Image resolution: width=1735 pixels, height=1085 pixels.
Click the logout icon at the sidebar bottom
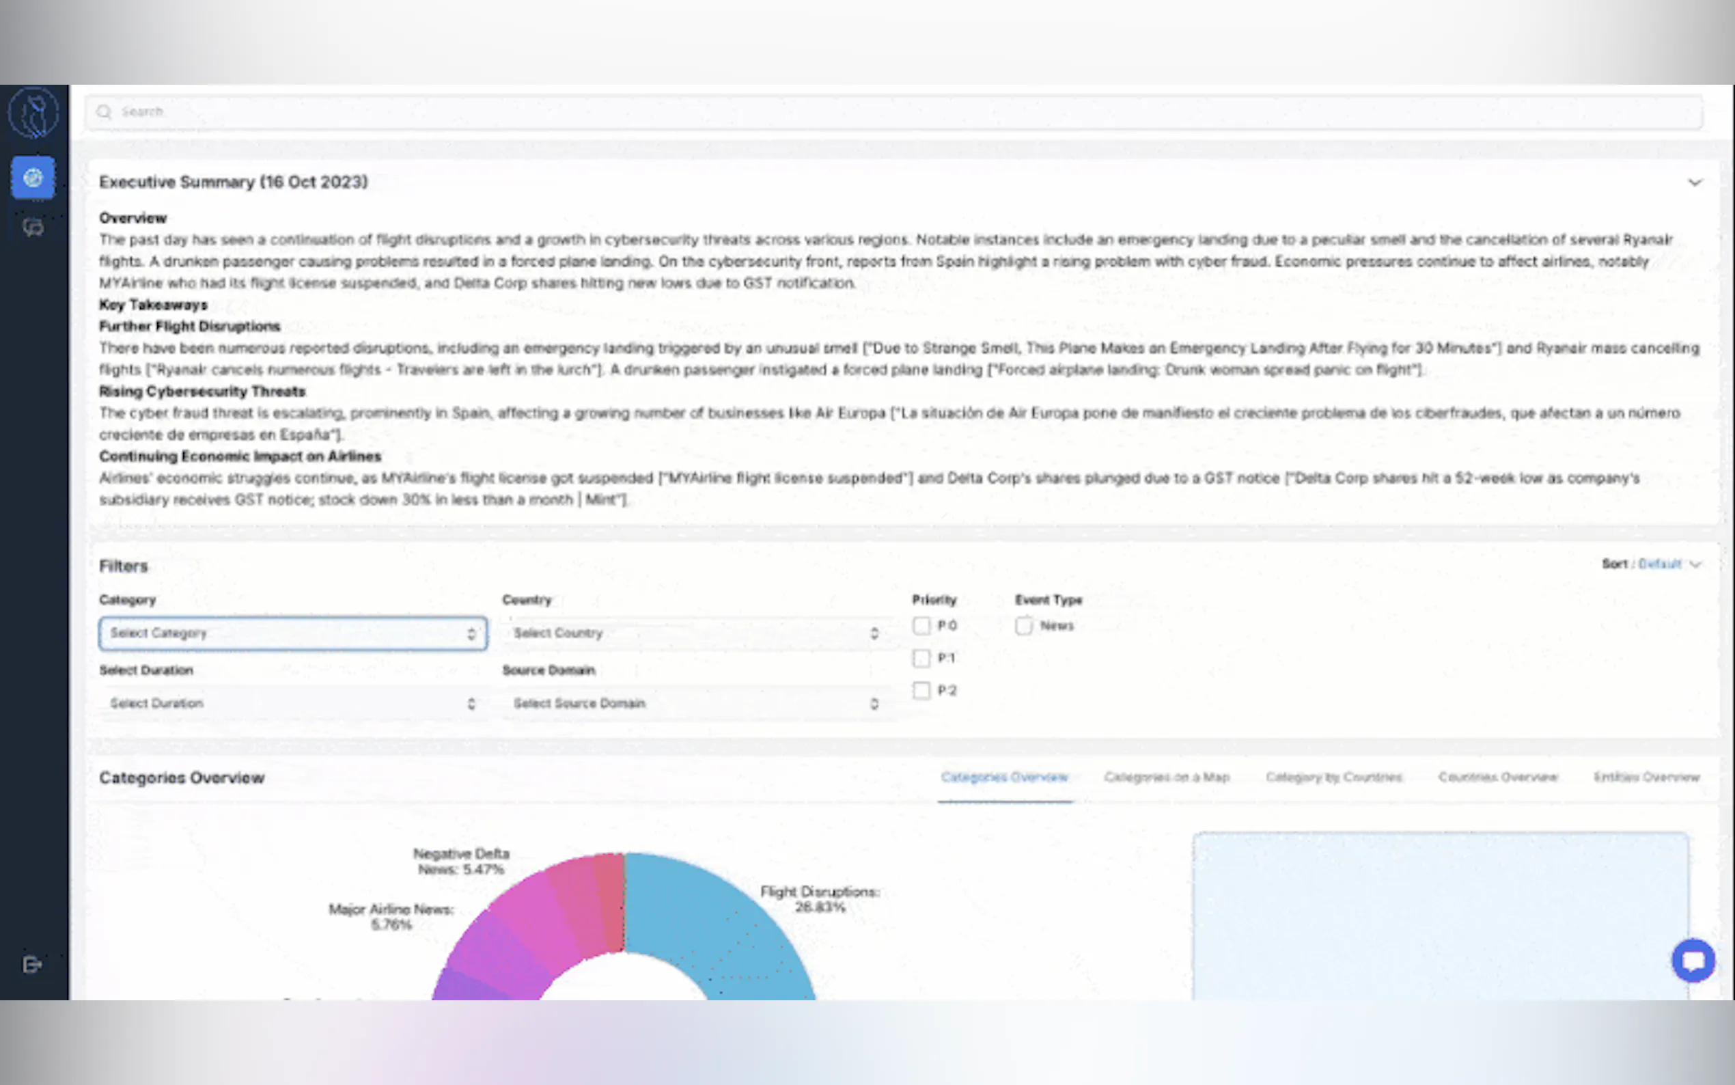[32, 965]
